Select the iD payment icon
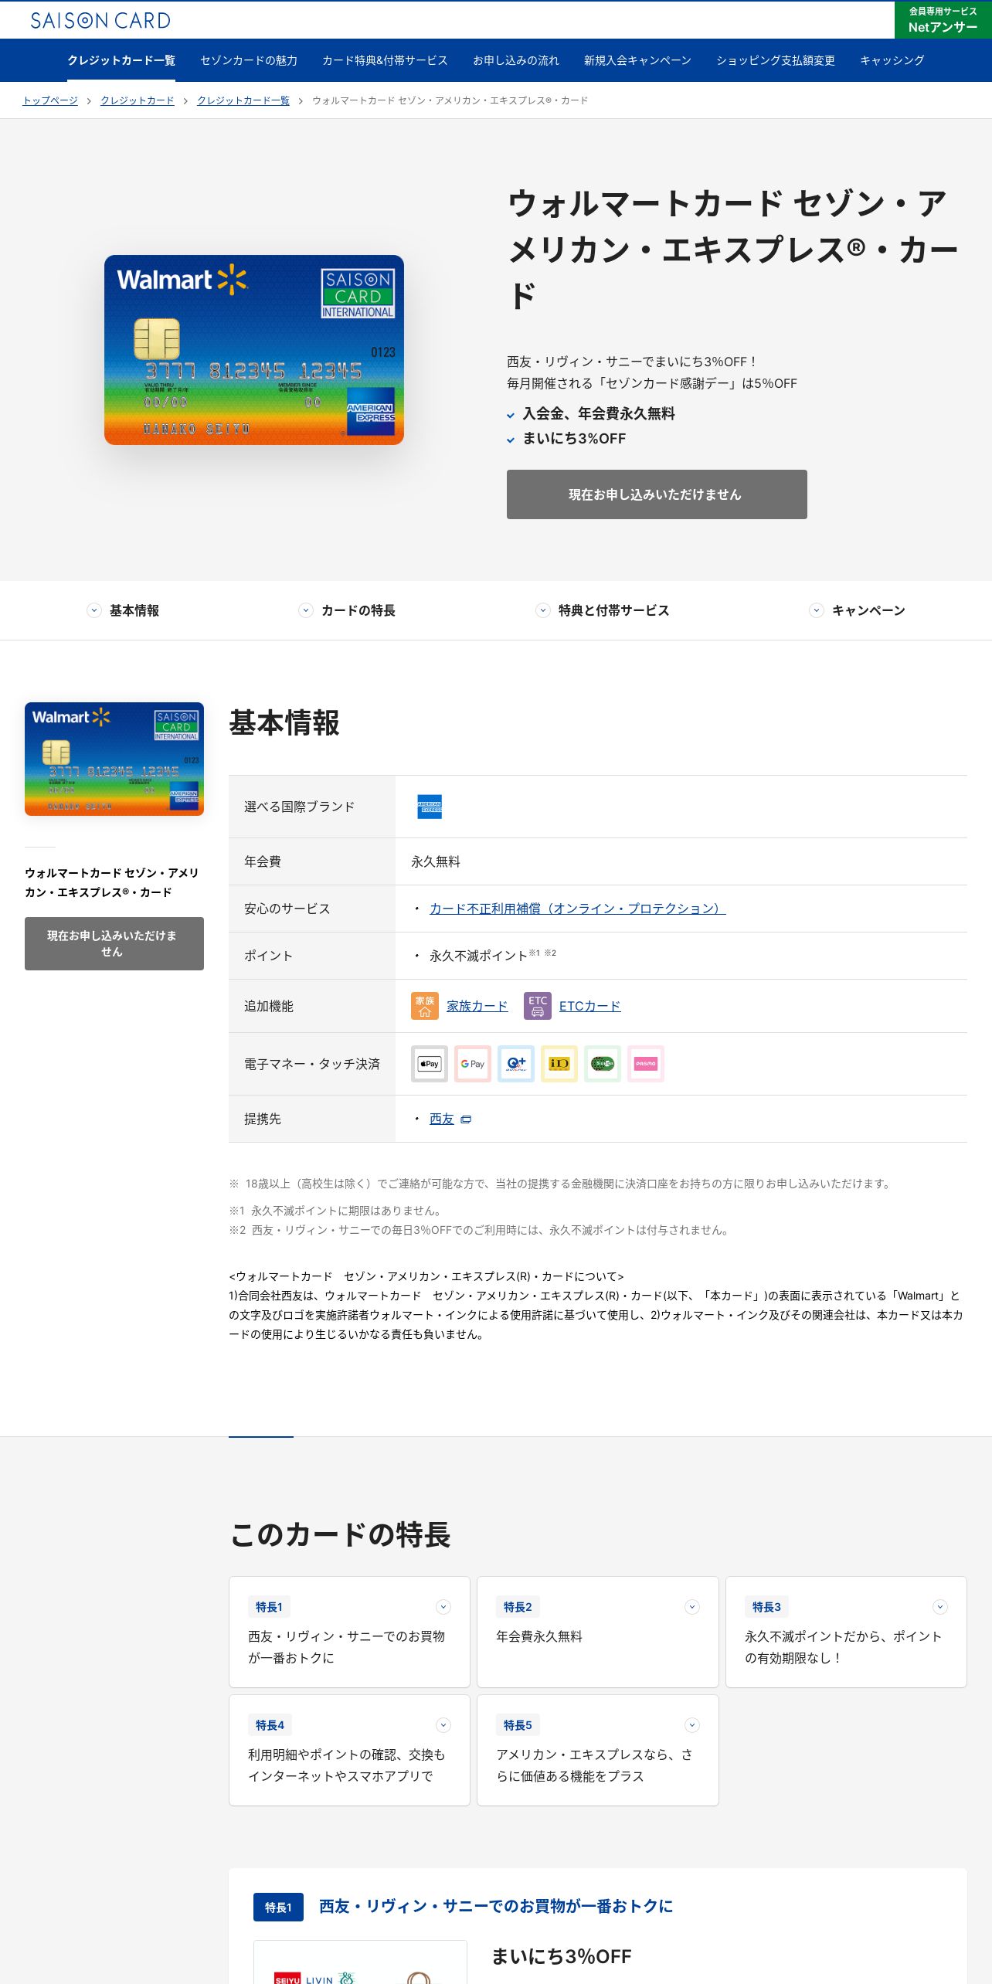The image size is (992, 1984). [x=559, y=1064]
